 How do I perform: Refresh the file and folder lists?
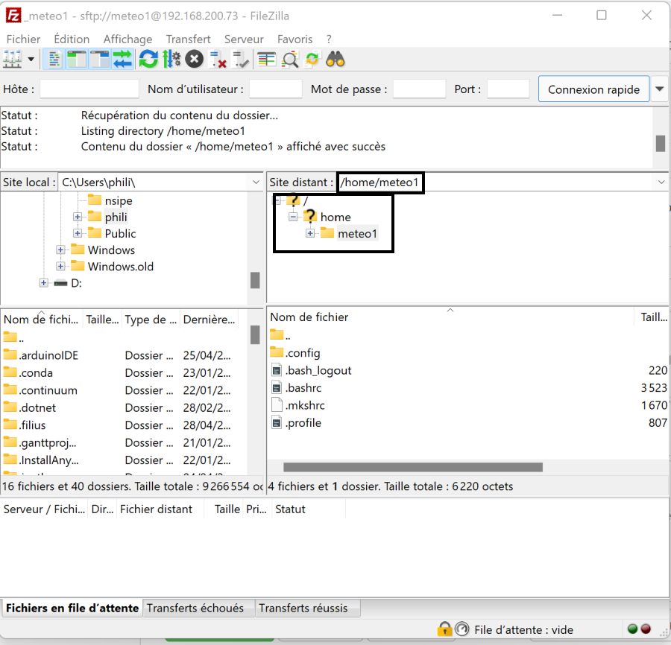point(148,59)
